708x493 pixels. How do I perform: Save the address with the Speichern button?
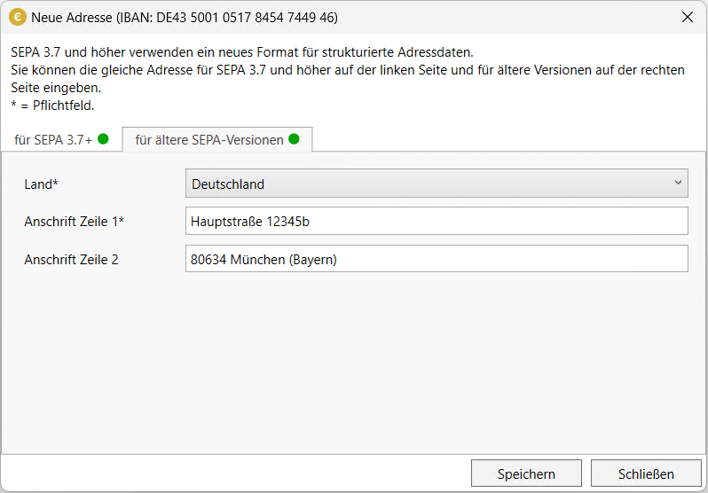click(526, 474)
